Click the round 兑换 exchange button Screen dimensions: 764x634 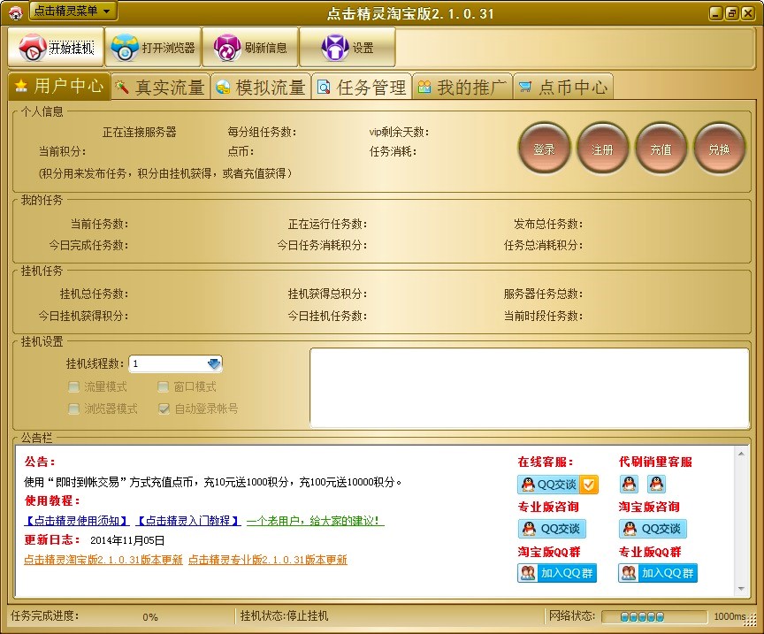719,149
